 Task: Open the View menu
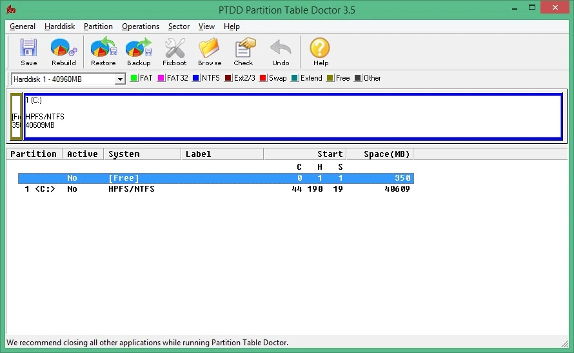click(206, 26)
